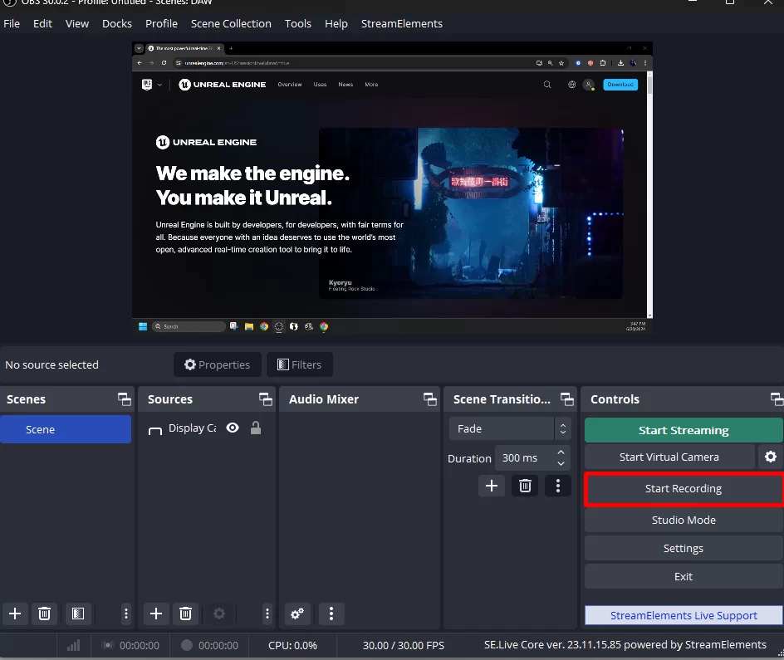Select the Scene item in Scenes list
The width and height of the screenshot is (784, 660).
[66, 429]
